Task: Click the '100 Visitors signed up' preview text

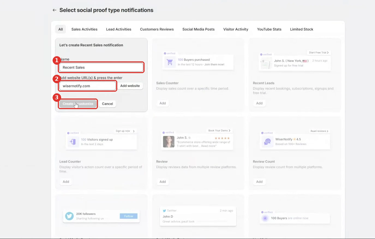Action: click(x=97, y=139)
